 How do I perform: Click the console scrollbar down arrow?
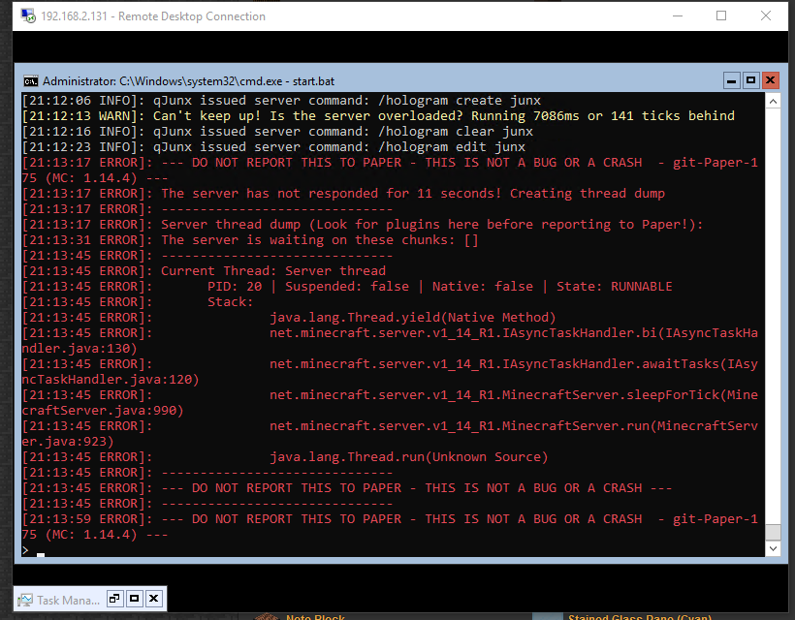coord(773,548)
